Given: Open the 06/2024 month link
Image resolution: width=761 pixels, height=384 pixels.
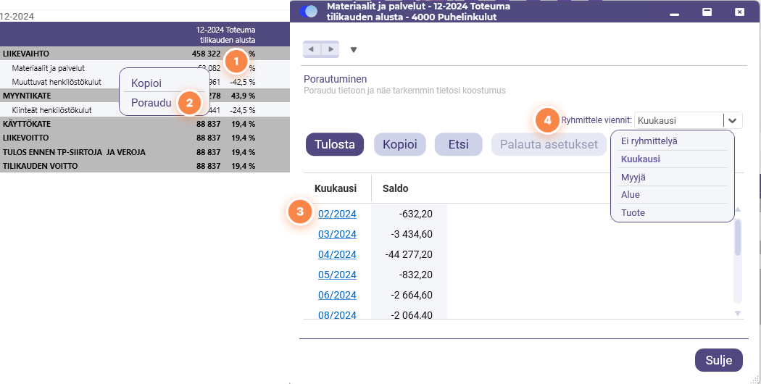Looking at the screenshot, I should point(337,295).
